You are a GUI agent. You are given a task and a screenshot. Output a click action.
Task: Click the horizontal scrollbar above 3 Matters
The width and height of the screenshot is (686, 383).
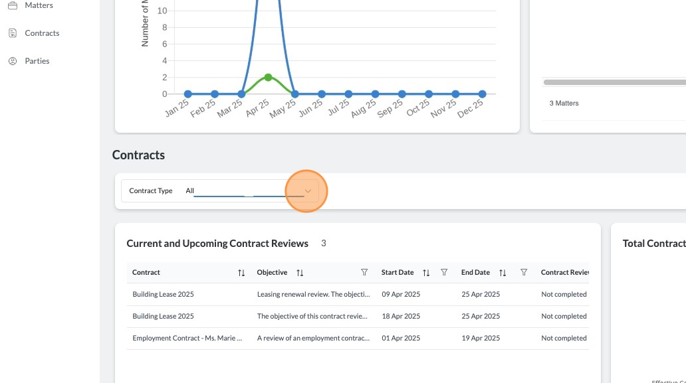click(x=615, y=82)
